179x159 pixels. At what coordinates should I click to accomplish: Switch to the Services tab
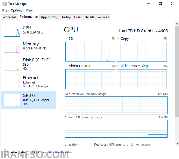[x=103, y=17]
